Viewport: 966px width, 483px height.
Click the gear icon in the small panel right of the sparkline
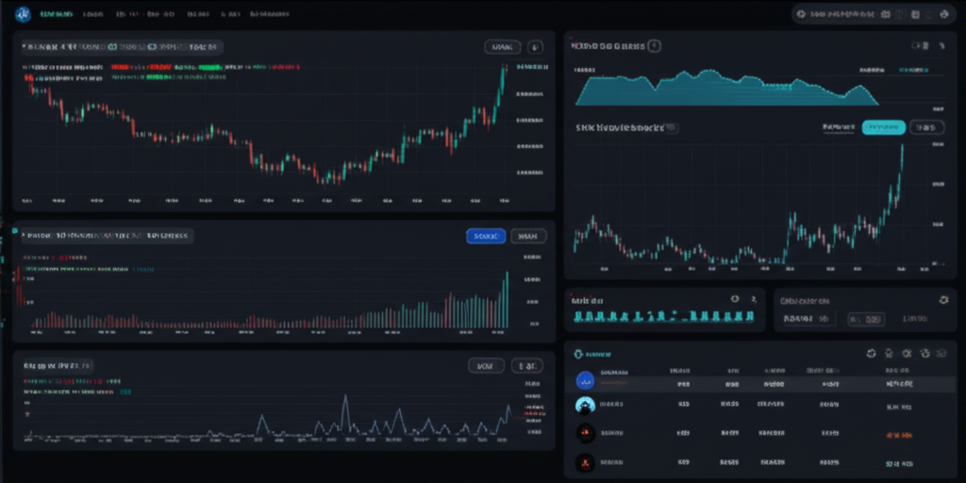coord(943,300)
